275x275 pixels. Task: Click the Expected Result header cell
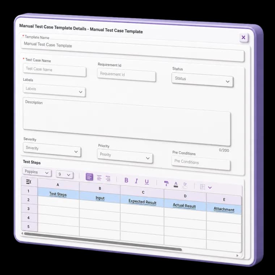pos(143,202)
